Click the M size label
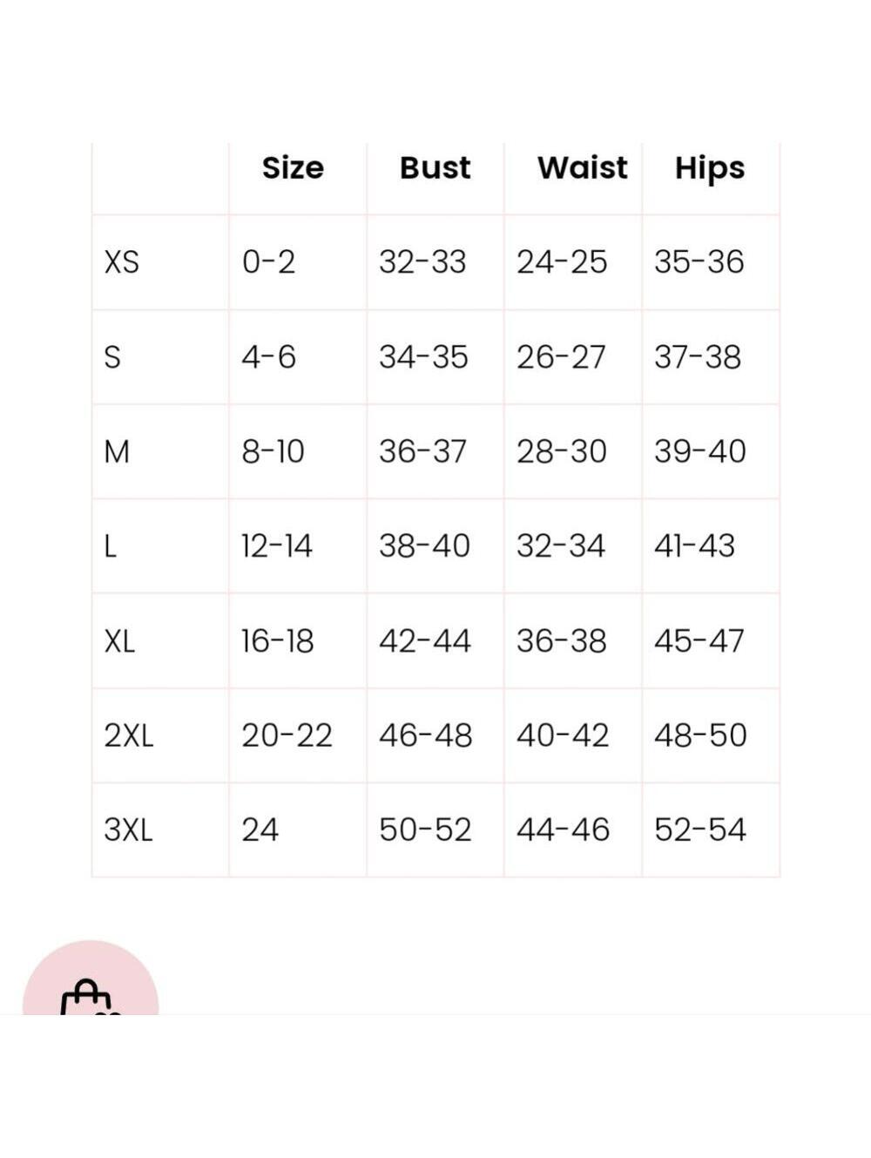 117,451
